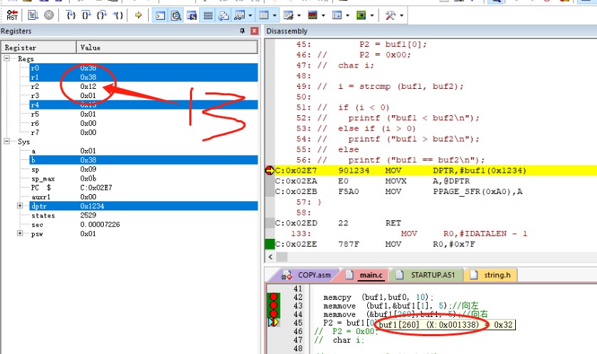
Task: Click the Serial Windows icon
Action: point(288,16)
